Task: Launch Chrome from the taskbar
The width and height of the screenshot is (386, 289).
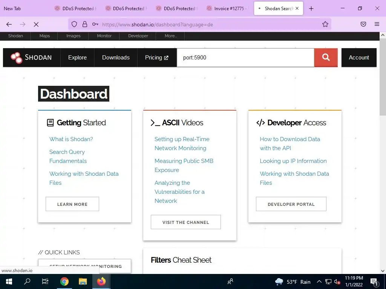Action: (64, 281)
